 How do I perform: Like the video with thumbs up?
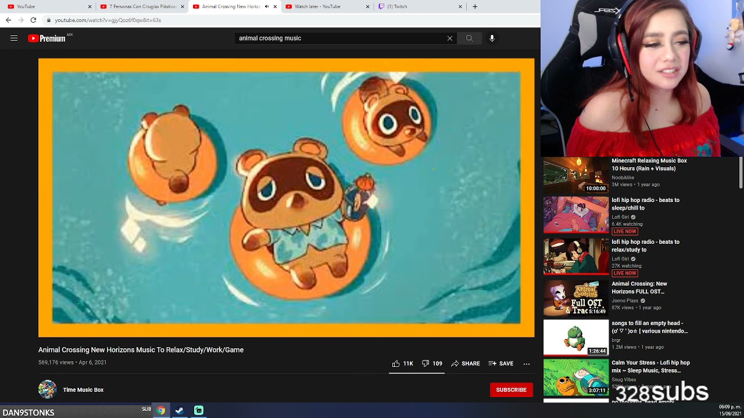click(402, 363)
